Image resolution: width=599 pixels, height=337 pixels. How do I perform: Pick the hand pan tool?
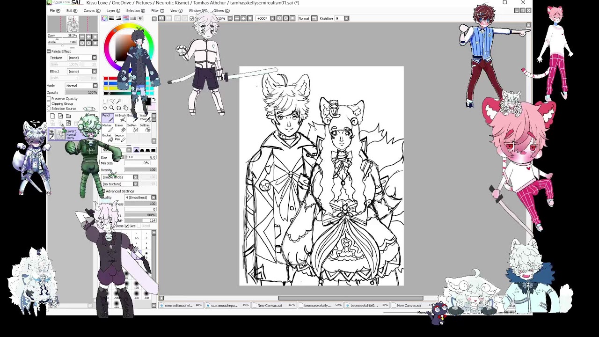tap(125, 108)
